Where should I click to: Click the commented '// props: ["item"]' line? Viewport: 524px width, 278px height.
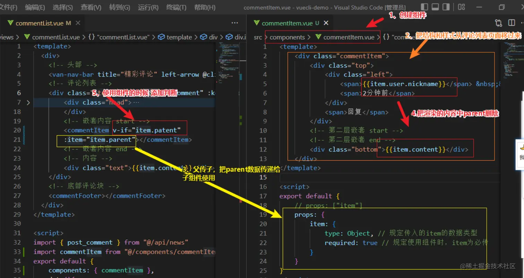(329, 205)
